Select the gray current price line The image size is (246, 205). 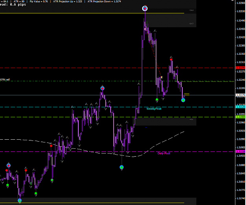[117, 95]
